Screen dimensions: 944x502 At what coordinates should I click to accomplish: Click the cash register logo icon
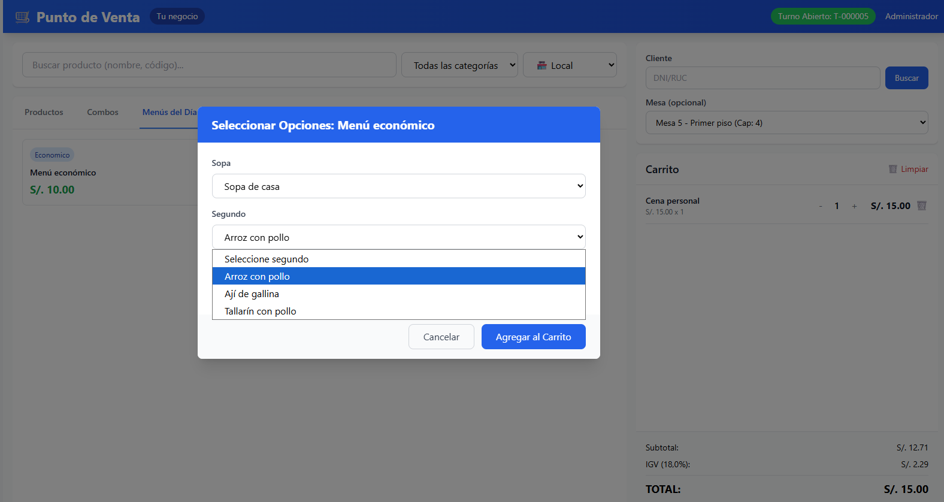coord(22,17)
